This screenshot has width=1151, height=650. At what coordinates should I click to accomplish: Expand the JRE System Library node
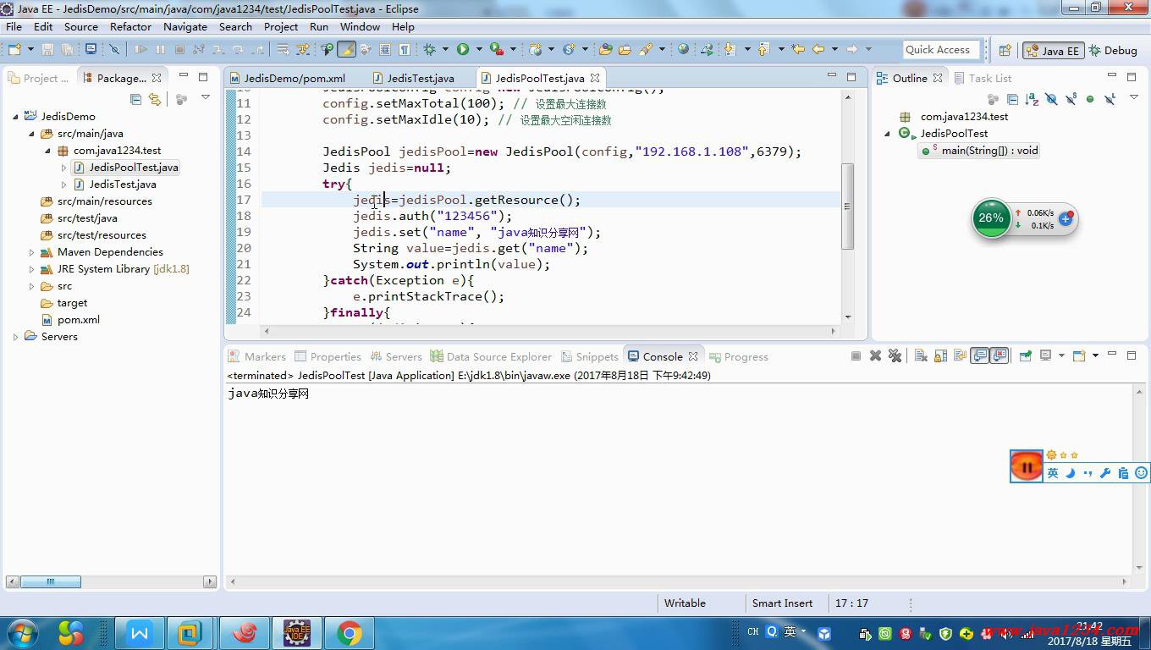click(x=31, y=269)
